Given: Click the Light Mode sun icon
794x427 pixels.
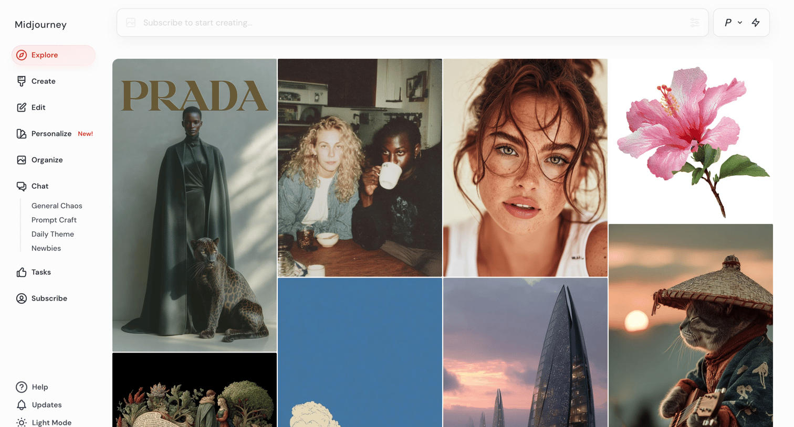Looking at the screenshot, I should click(22, 423).
